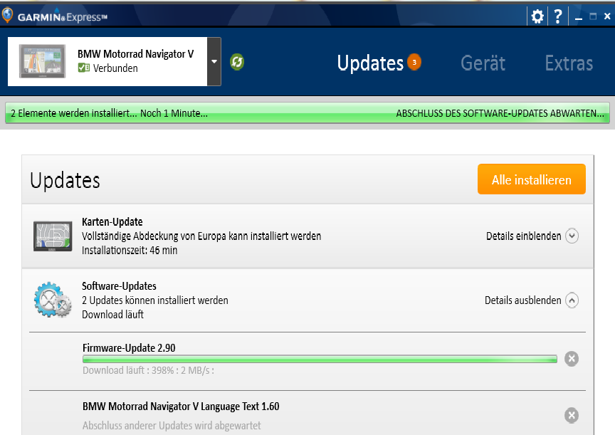The height and width of the screenshot is (435, 615).
Task: Click the help question mark icon
Action: 558,16
